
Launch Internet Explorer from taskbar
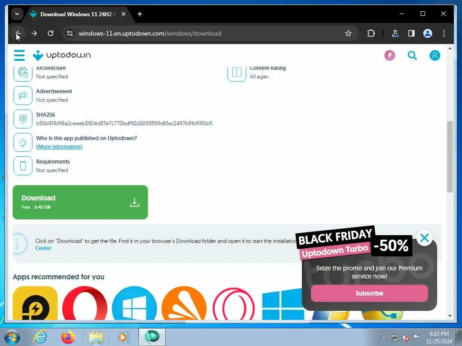[x=40, y=337]
